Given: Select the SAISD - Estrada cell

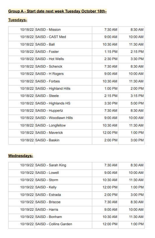Looking at the screenshot, I should click(63, 195).
